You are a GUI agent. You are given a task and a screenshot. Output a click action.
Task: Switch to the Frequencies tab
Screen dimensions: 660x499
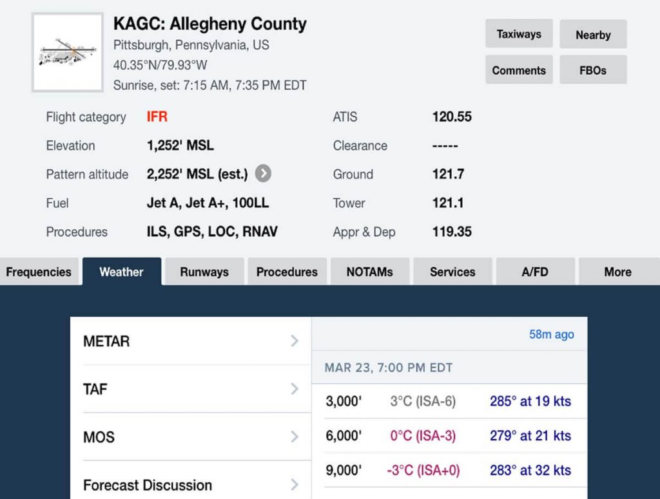tap(39, 272)
